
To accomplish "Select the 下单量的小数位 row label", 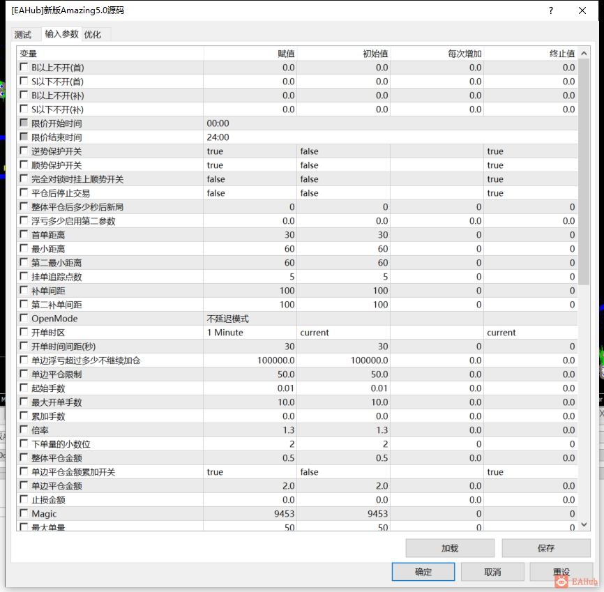I will pos(61,444).
